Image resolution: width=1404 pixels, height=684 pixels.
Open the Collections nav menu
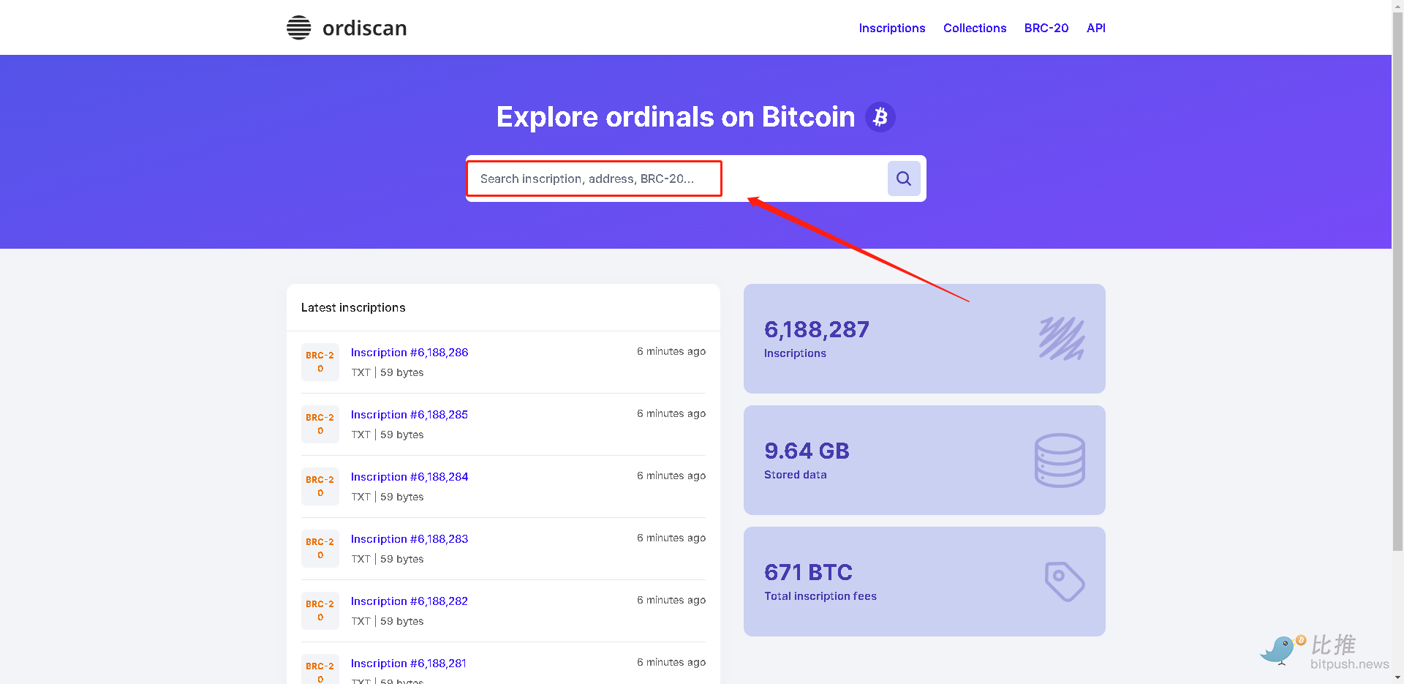[x=975, y=28]
